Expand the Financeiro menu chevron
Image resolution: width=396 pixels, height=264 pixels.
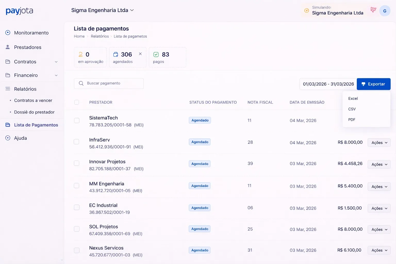coord(56,75)
